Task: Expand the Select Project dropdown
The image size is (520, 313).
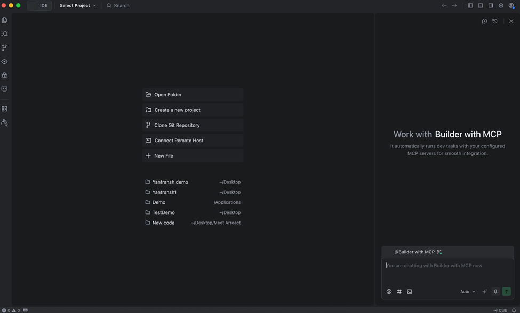Action: (78, 6)
